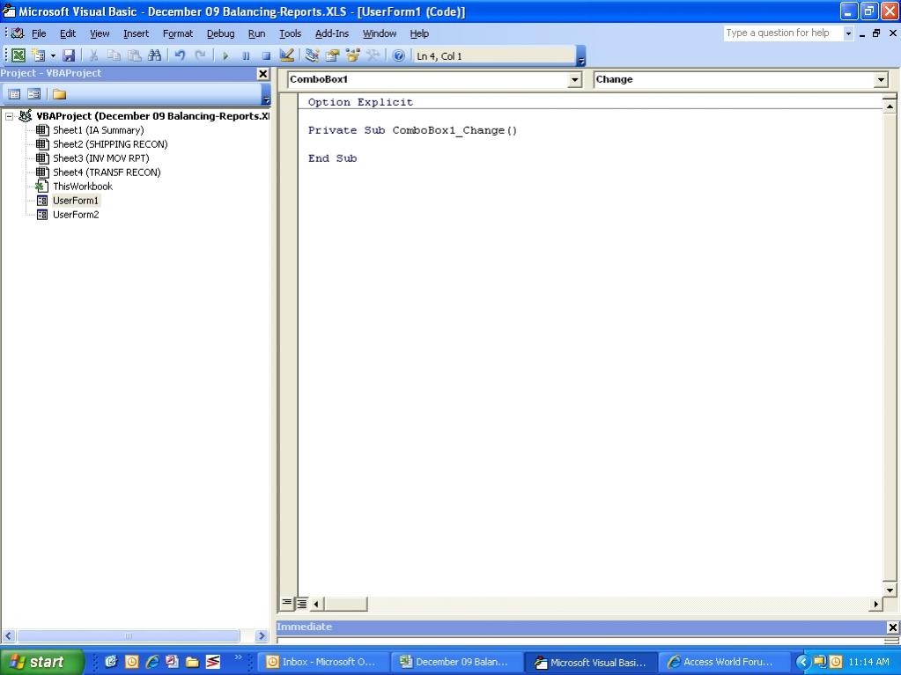Click the Full Module View button
The height and width of the screenshot is (675, 901).
(x=301, y=603)
